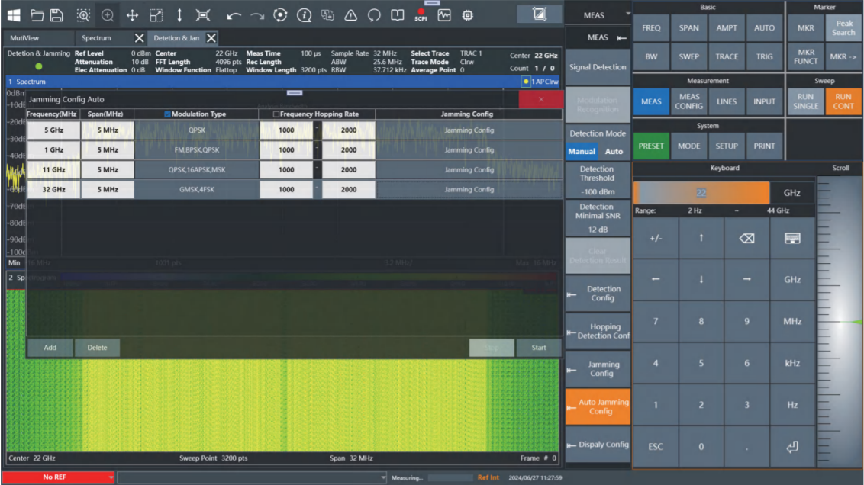Click the screen copy icon
This screenshot has width=864, height=485.
click(x=327, y=15)
